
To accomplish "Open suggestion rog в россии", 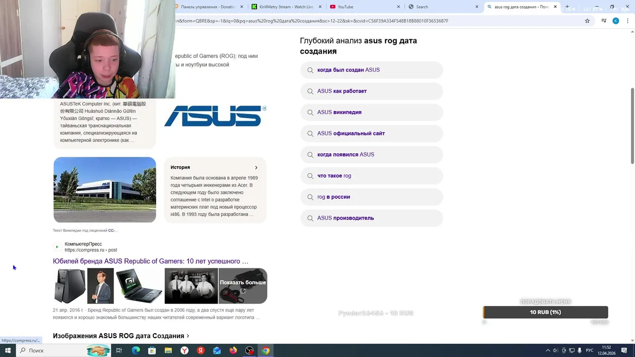I will [372, 197].
